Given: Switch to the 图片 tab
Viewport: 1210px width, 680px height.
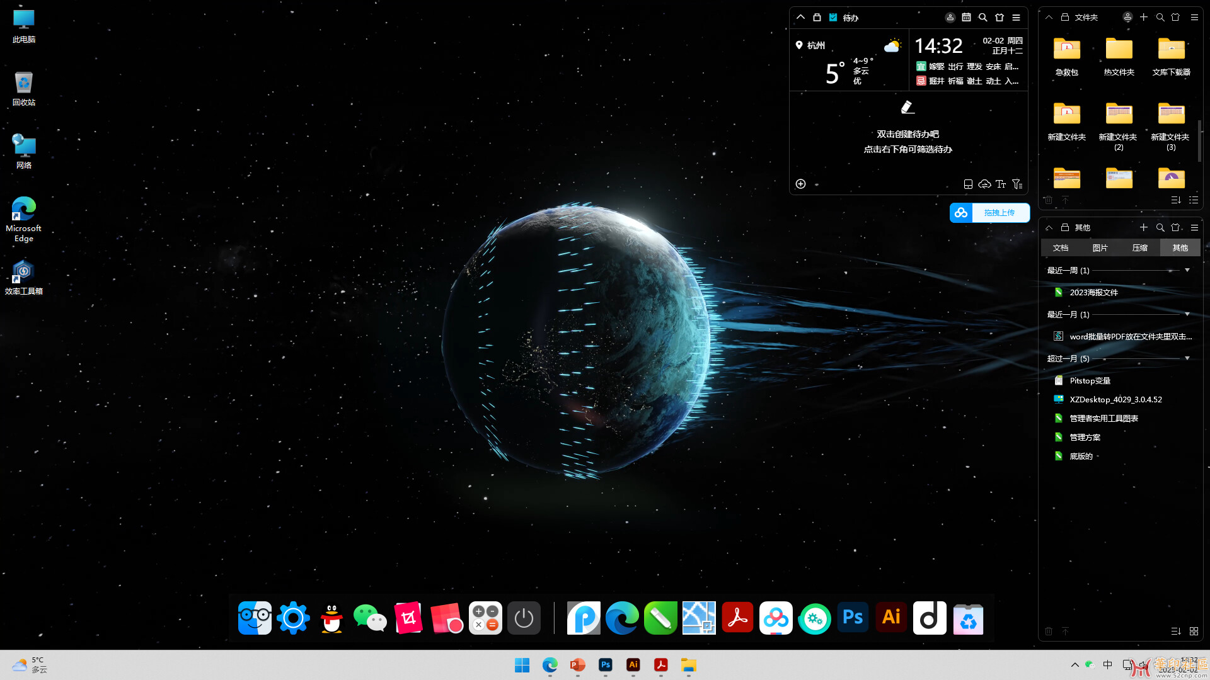Looking at the screenshot, I should [x=1100, y=248].
